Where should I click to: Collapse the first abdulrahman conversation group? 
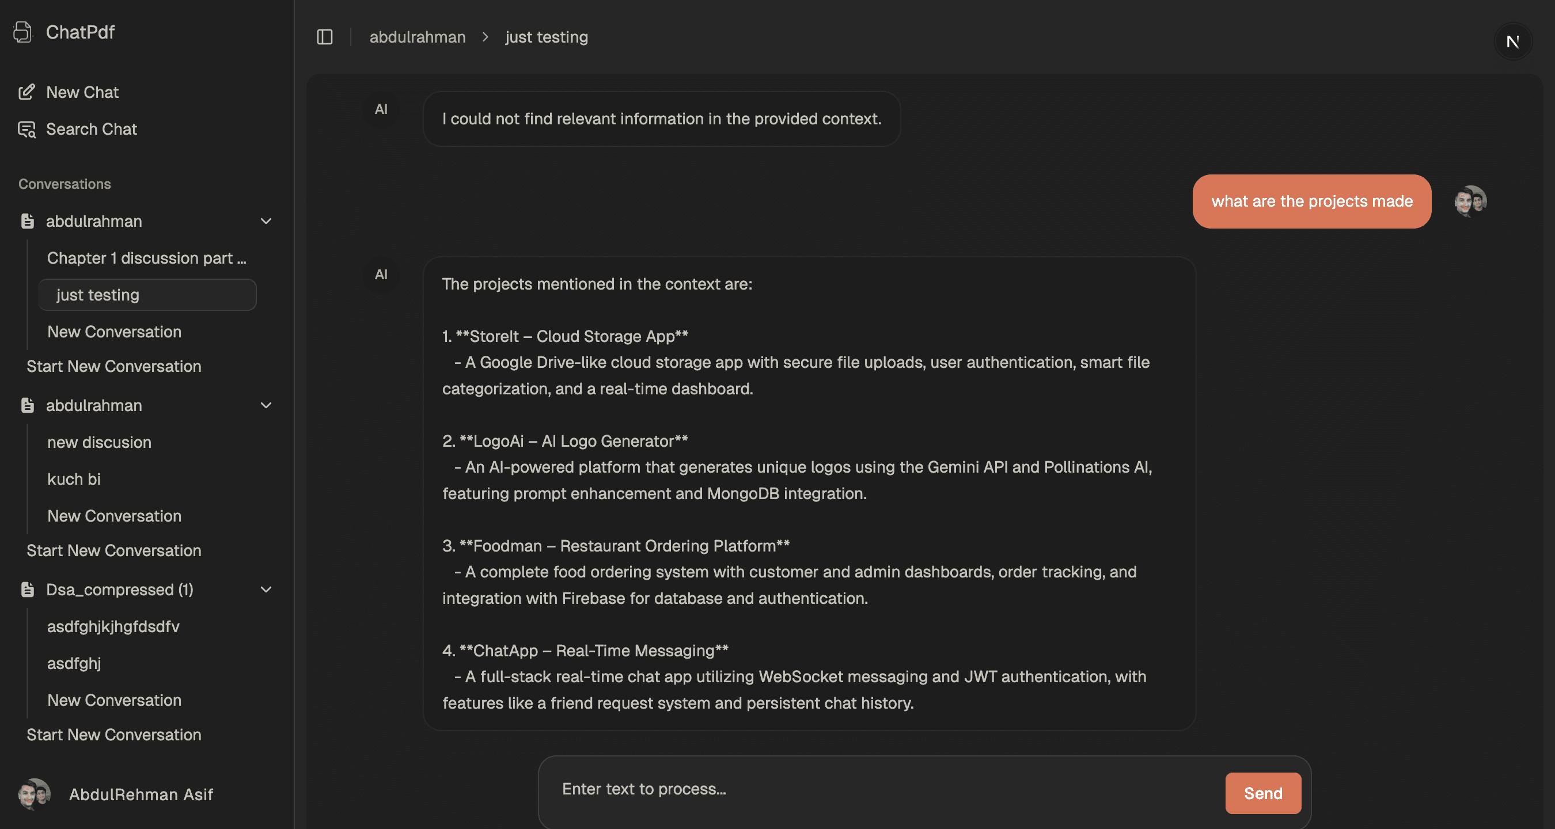266,222
